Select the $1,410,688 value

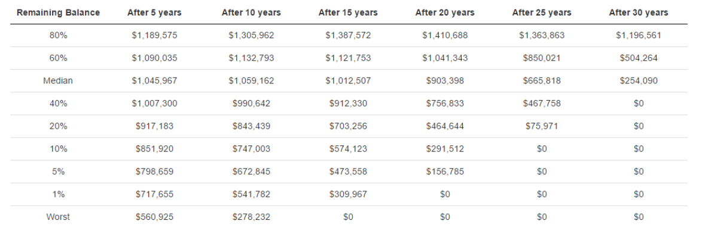[x=445, y=35]
